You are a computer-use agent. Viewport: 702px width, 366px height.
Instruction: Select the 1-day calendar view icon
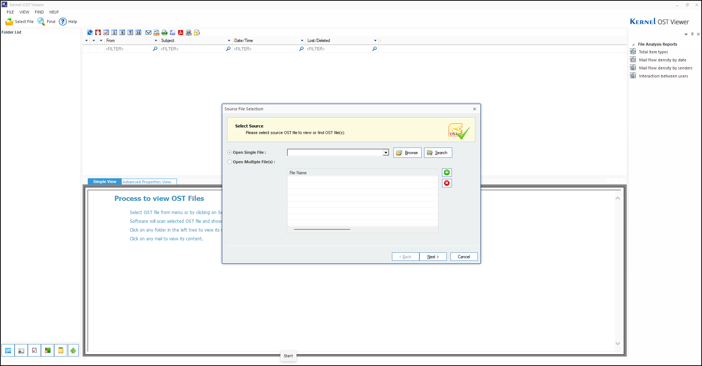click(114, 33)
